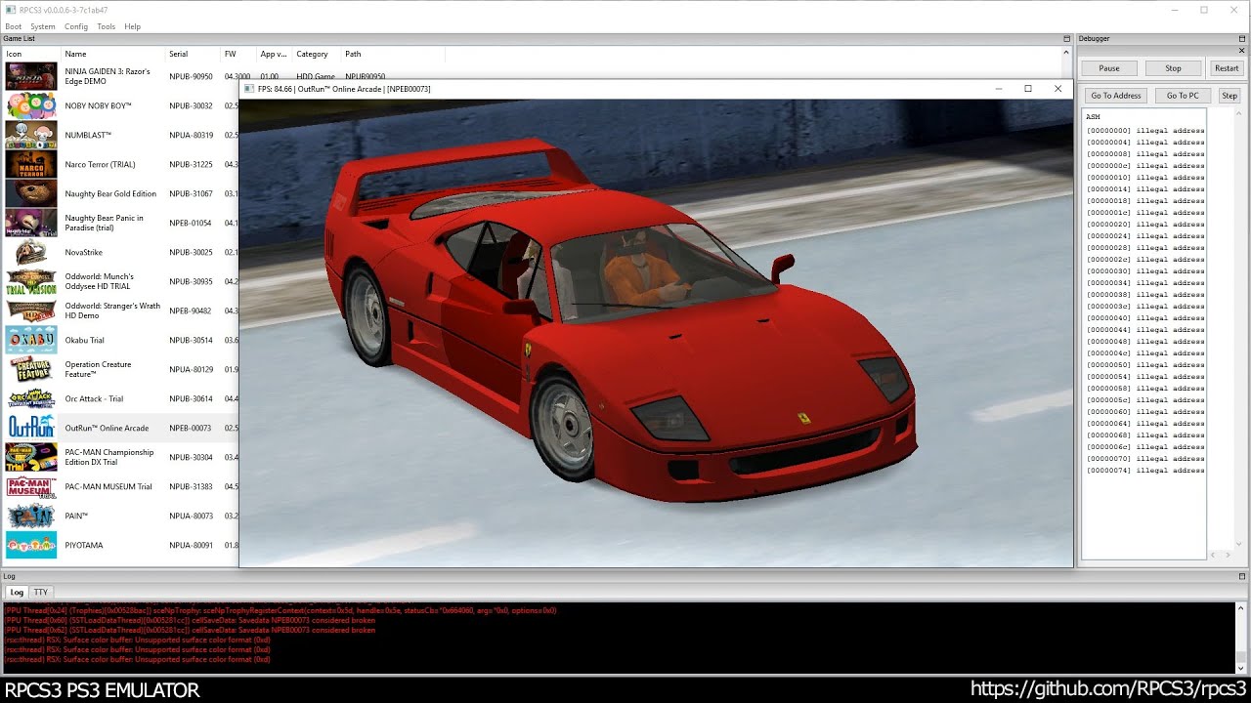Select Oddworld Stranger's Wrath icon
Image resolution: width=1251 pixels, height=703 pixels.
(x=31, y=310)
